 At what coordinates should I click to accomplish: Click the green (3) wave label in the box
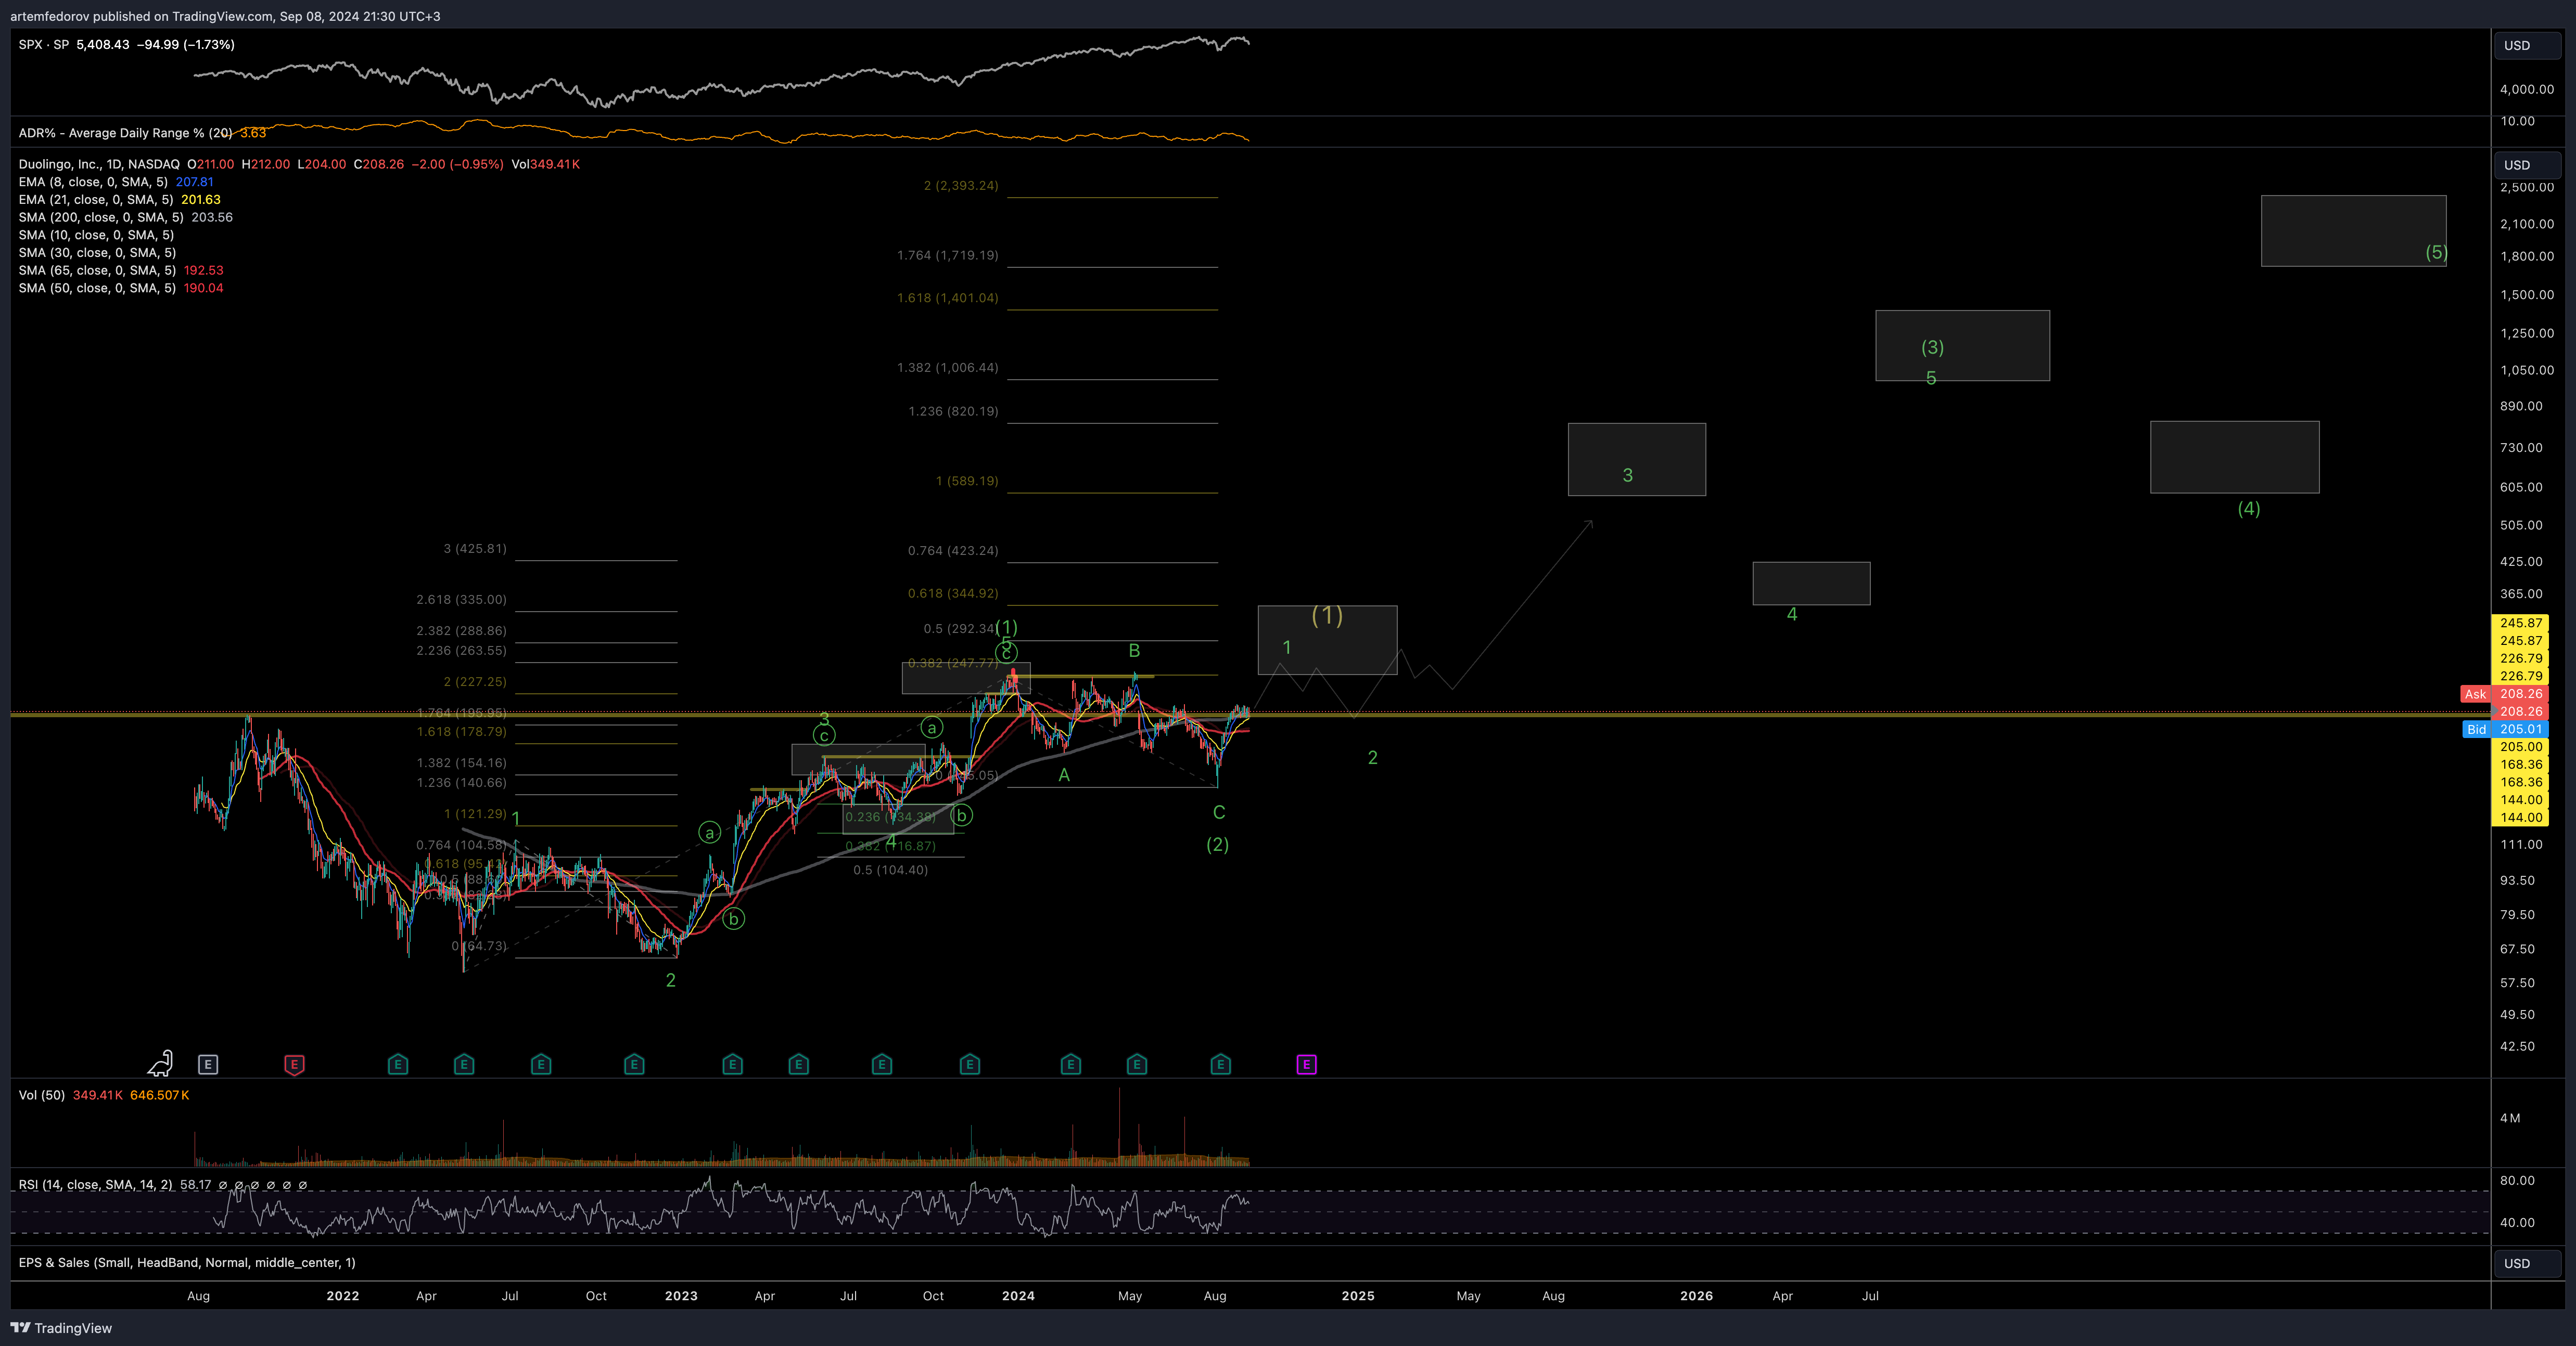[x=1932, y=348]
